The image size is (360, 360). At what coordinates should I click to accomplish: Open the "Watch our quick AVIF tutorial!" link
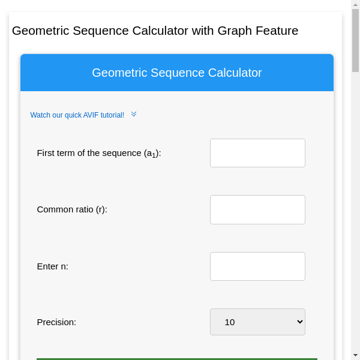77,115
